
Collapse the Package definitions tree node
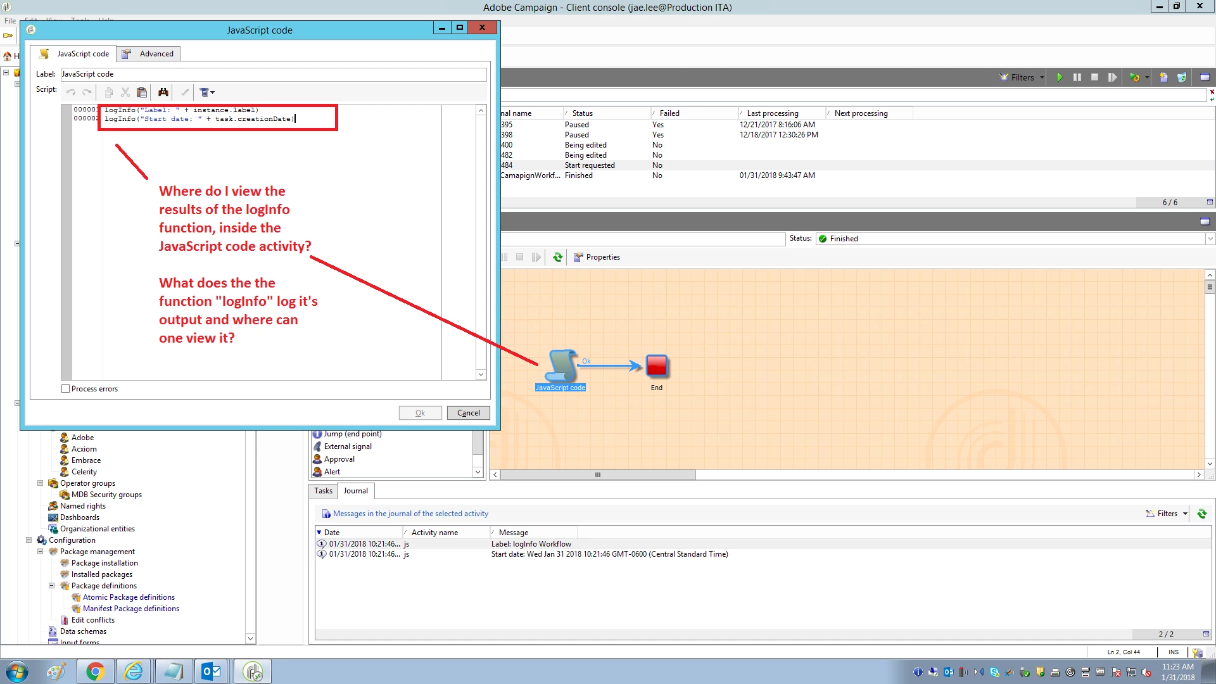(52, 586)
